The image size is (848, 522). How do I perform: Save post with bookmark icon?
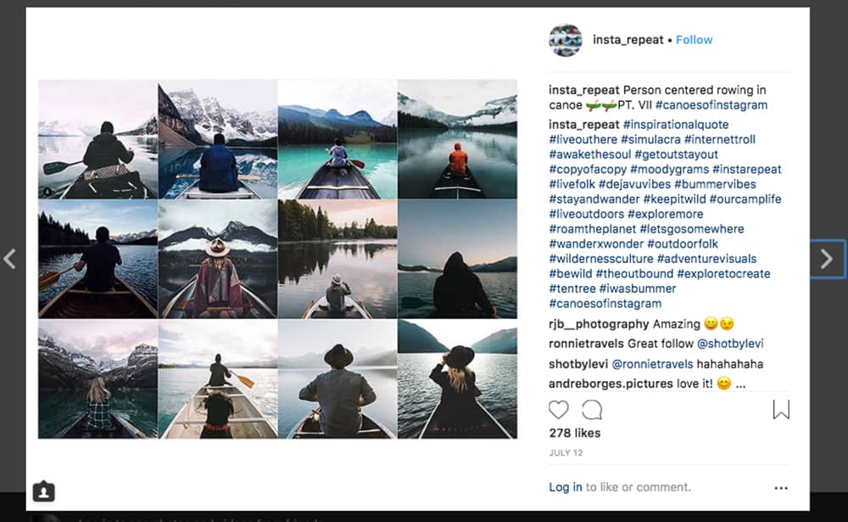tap(781, 410)
